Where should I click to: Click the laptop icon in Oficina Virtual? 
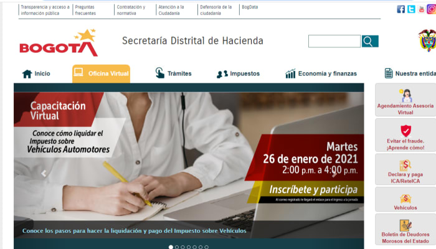[78, 72]
